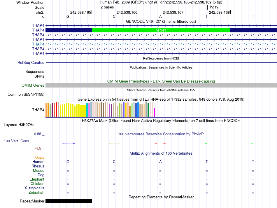The image size is (277, 208).
Task: Click the RefSeq genes from NCBI title
Action: coord(161,58)
